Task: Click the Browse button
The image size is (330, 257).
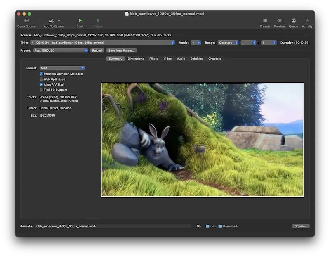Action: coord(301,226)
